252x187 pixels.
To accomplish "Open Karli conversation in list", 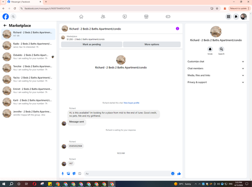I will coord(28,102).
